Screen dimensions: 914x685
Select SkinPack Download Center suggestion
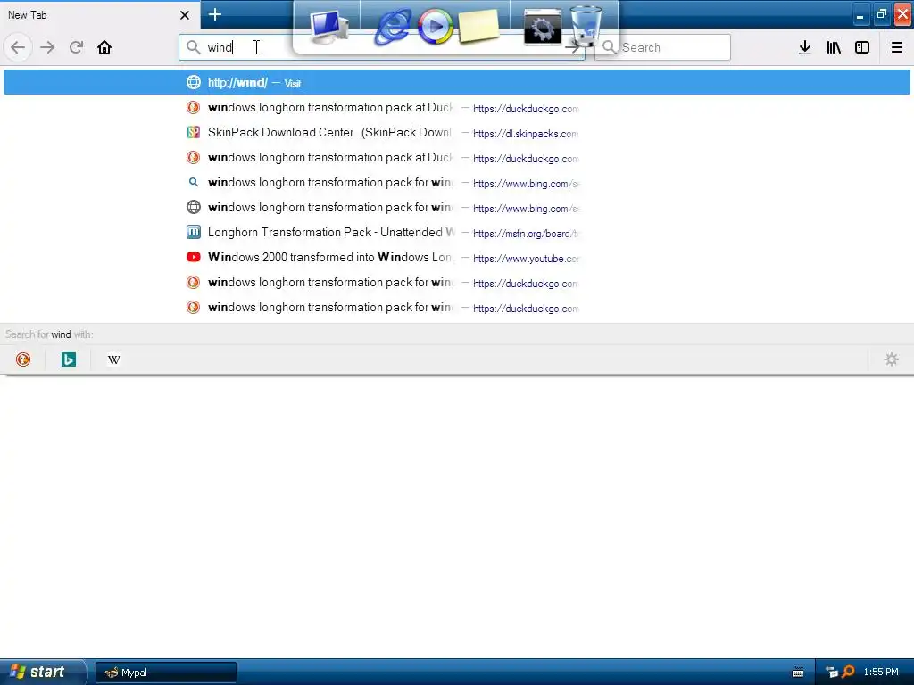457,133
